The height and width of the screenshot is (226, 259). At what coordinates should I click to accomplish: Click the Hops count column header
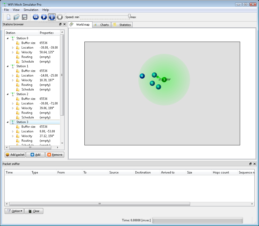click(x=225, y=172)
